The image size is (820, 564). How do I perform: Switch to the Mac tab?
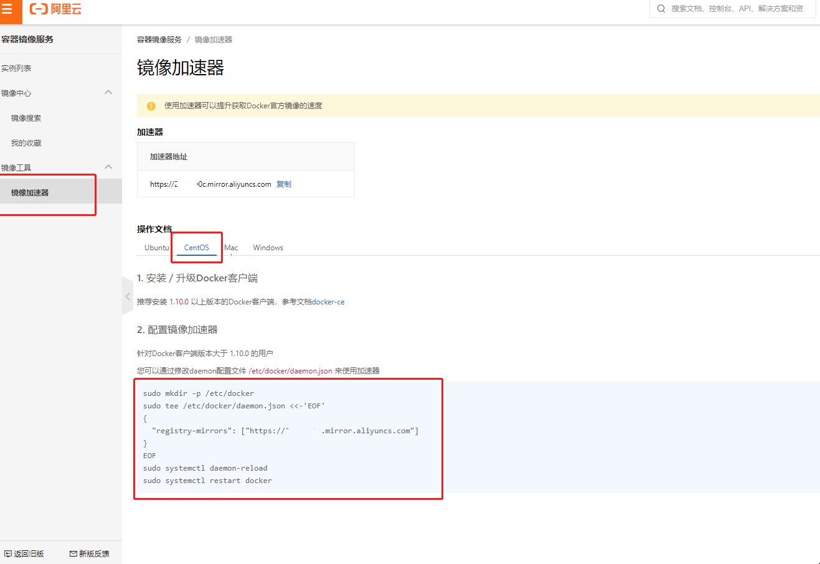pyautogui.click(x=231, y=248)
